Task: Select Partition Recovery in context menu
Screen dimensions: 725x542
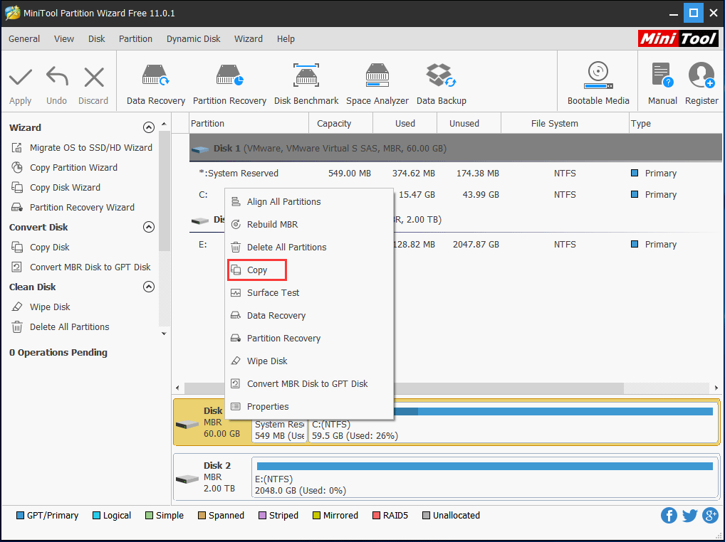Action: click(x=309, y=339)
